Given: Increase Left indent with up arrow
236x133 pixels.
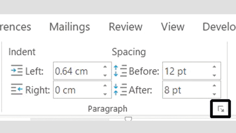Looking at the screenshot, I should click(x=105, y=67).
